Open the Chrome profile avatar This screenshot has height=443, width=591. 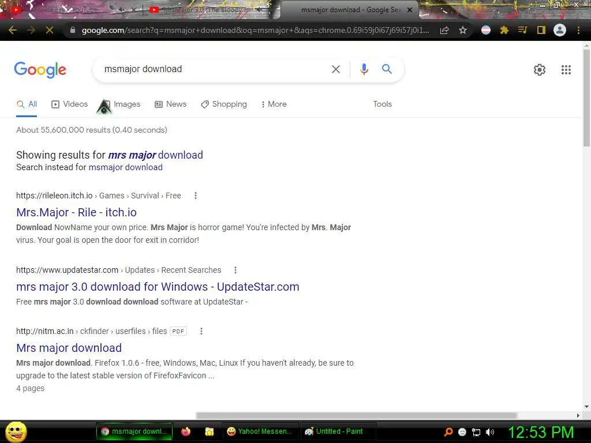[x=560, y=30]
